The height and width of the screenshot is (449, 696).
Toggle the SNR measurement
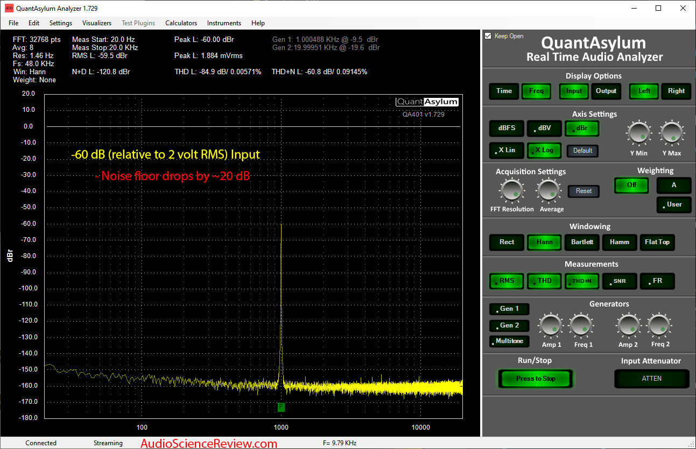point(620,281)
